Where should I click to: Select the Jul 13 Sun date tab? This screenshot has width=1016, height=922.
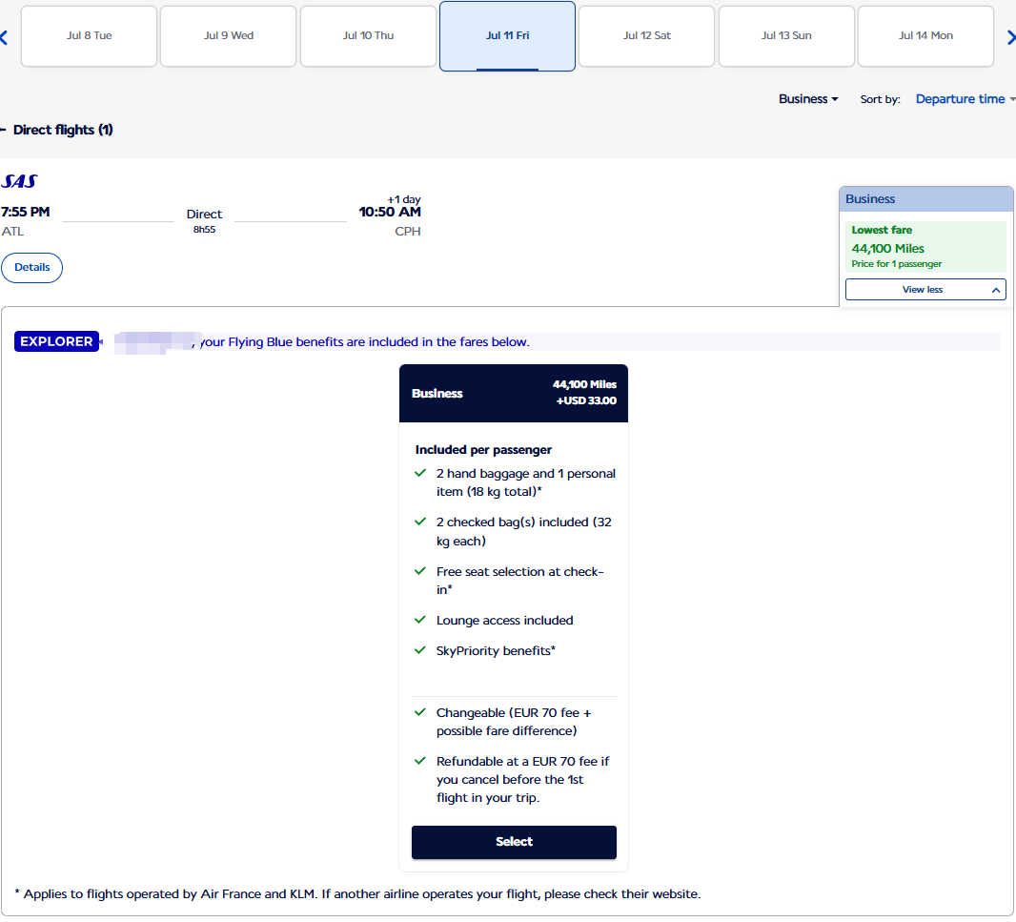(x=786, y=35)
